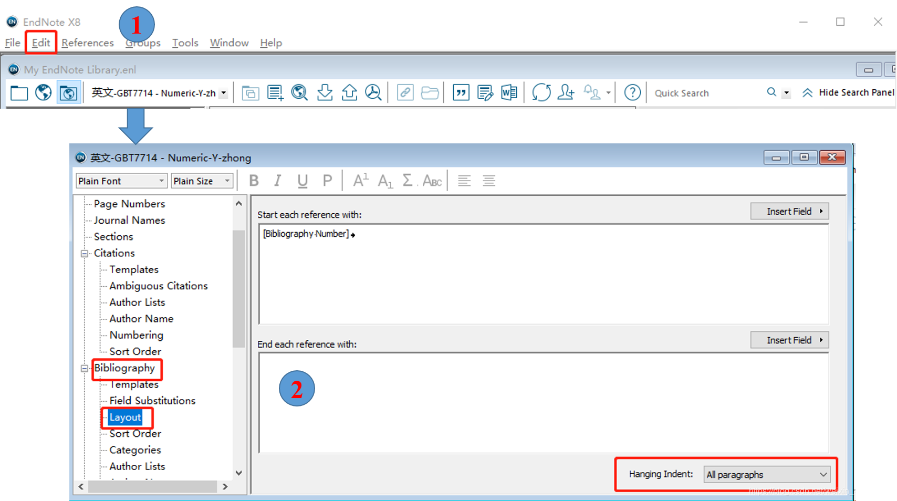
Task: Open the Tools menu
Action: 185,43
